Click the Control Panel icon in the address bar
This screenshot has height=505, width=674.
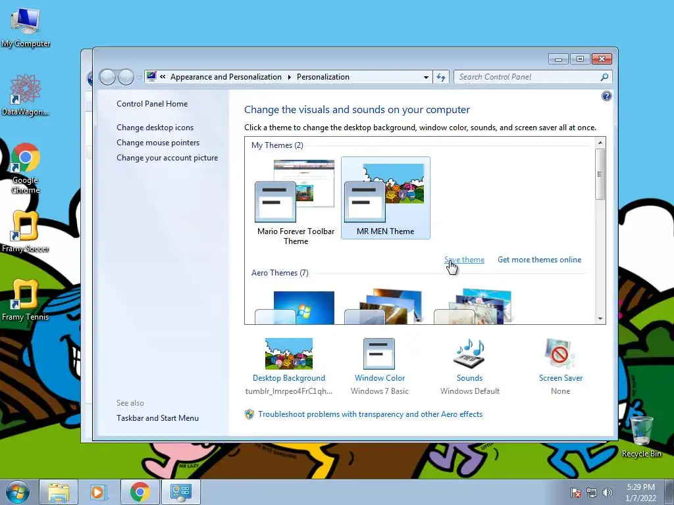tap(151, 77)
